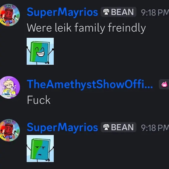Click mushroom icon in first BEAN tag
The image size is (169, 169).
pos(106,12)
